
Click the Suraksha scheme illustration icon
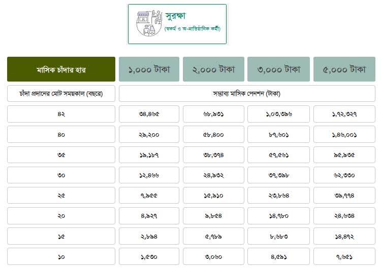pyautogui.click(x=149, y=23)
